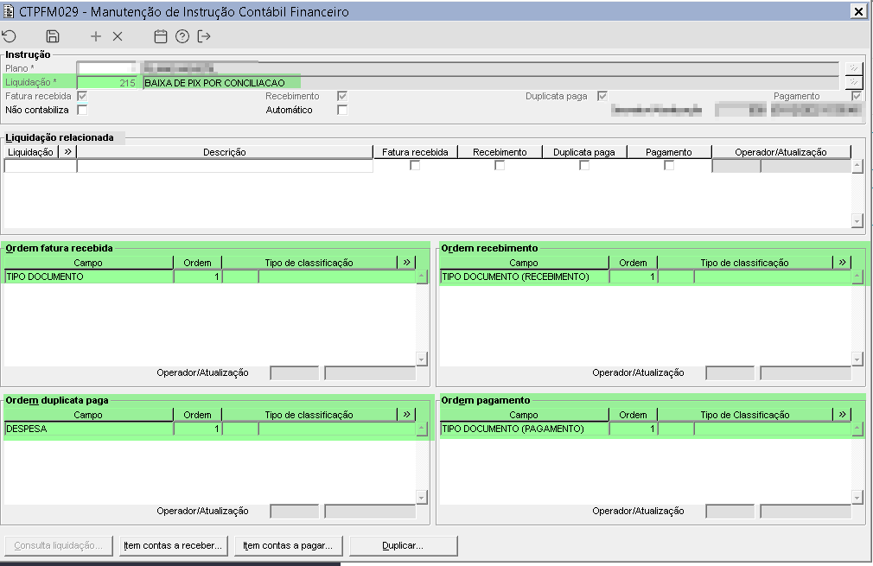Click Item contas a receber... button
873x566 pixels.
click(173, 545)
